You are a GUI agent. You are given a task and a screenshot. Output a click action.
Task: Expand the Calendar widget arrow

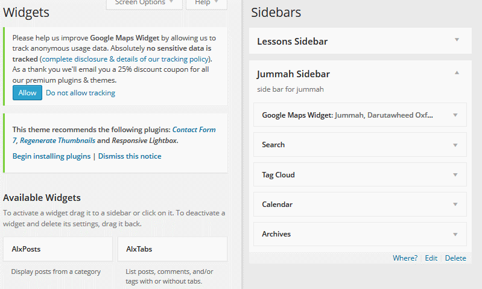tap(455, 205)
